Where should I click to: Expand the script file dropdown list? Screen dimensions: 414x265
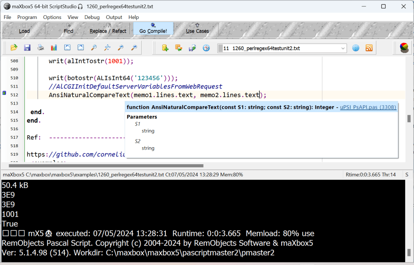coord(343,48)
